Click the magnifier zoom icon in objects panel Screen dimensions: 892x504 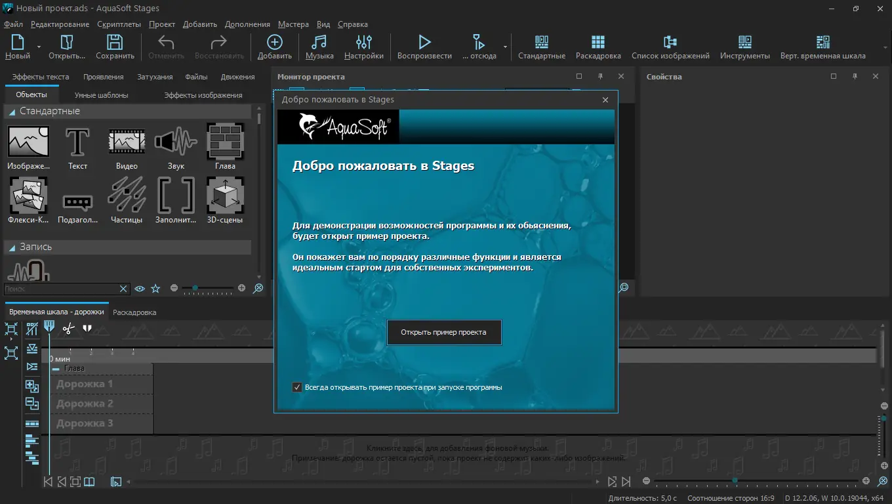tap(258, 289)
